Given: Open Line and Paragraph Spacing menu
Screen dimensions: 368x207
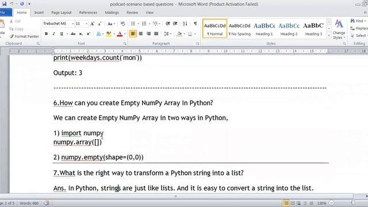Looking at the screenshot, I should pyautogui.click(x=167, y=34).
